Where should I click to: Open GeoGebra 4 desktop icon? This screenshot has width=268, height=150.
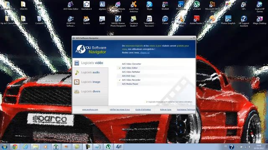[87, 5]
